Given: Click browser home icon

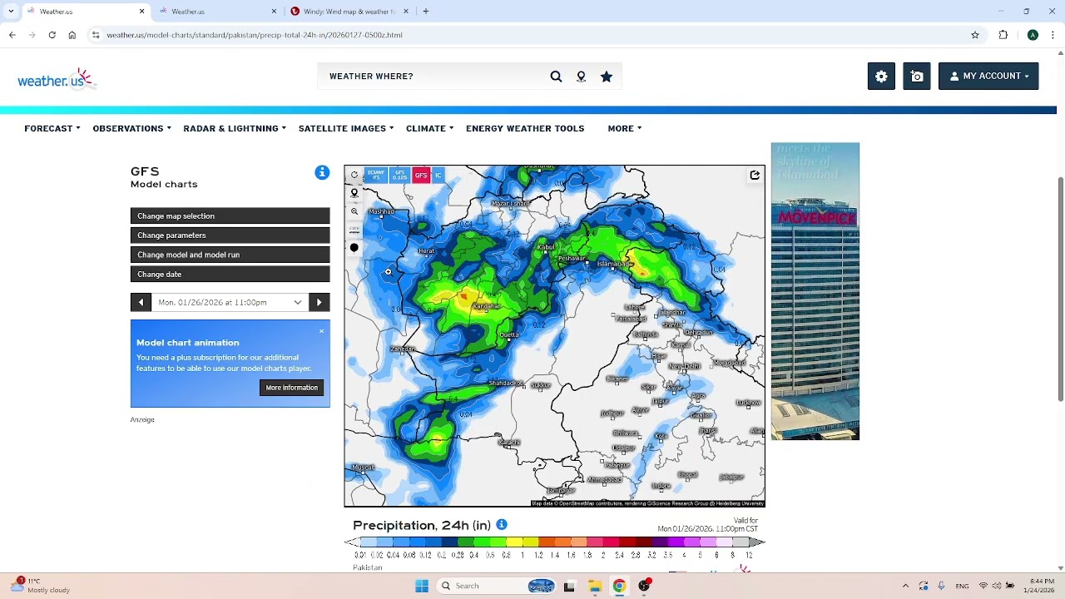Looking at the screenshot, I should coord(72,35).
